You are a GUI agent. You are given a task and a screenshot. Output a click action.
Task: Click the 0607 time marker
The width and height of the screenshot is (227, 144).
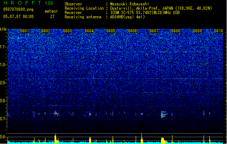(154, 31)
